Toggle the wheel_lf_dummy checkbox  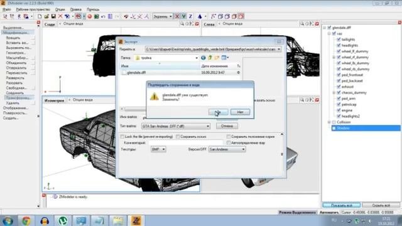pyautogui.click(x=339, y=51)
